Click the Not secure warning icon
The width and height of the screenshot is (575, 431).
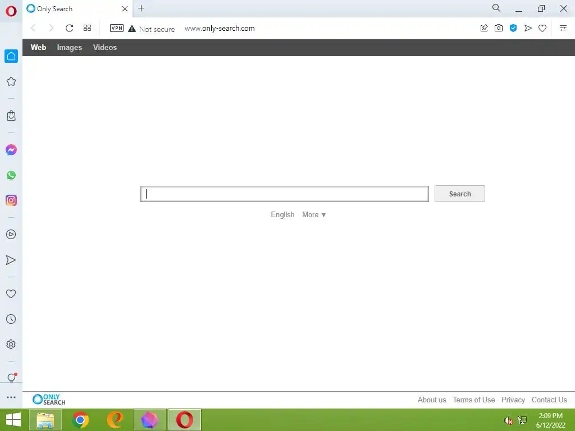[132, 29]
